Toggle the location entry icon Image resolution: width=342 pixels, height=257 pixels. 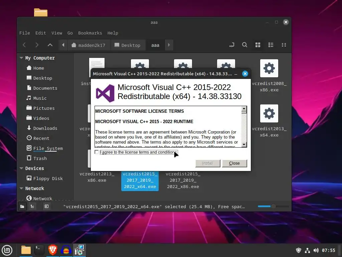point(232,45)
